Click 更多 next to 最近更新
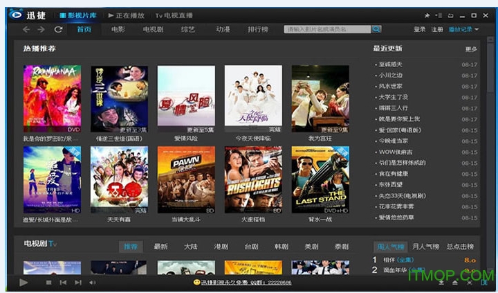Viewport: 498px width, 293px height. pyautogui.click(x=471, y=49)
